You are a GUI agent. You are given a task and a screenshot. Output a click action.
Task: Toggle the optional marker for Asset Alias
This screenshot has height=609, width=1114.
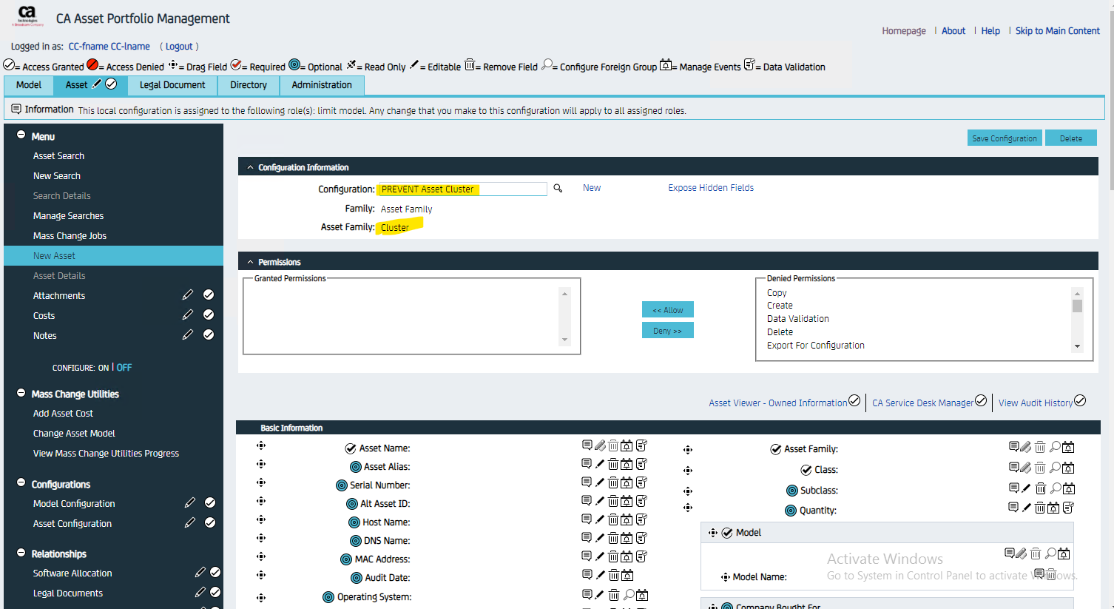click(356, 467)
